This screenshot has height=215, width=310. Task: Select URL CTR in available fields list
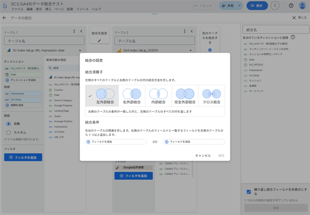pos(59,137)
